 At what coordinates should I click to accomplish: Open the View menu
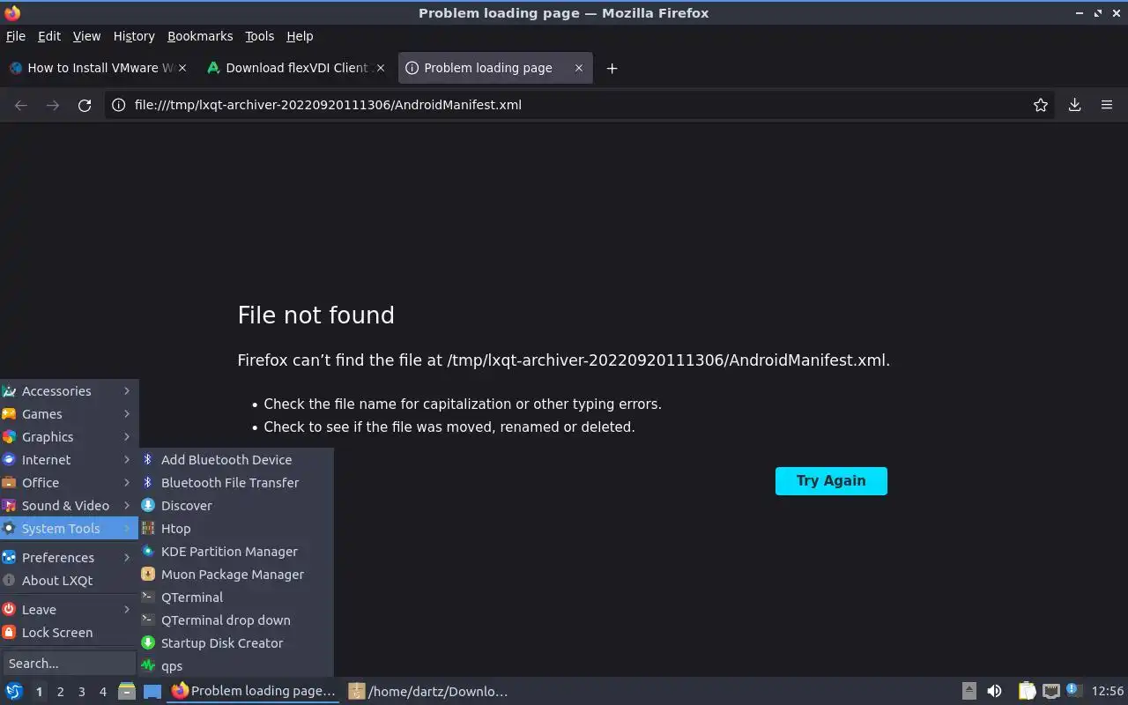[x=86, y=36]
